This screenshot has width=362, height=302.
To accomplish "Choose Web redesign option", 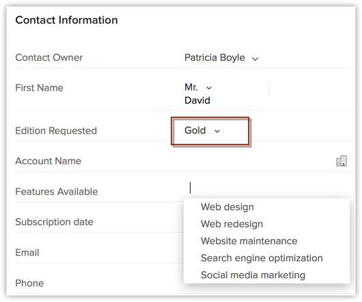I will point(232,224).
